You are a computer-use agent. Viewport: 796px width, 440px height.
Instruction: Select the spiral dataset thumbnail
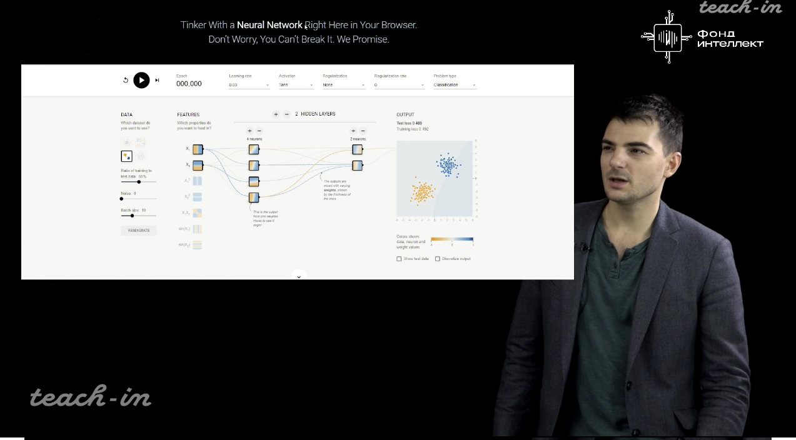pyautogui.click(x=141, y=156)
